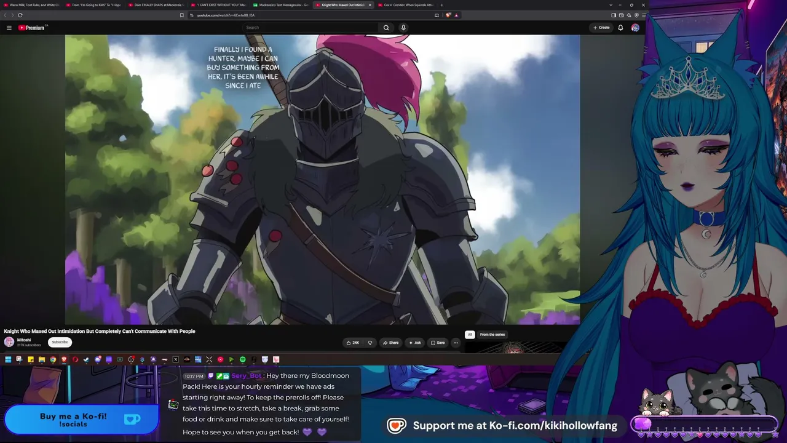This screenshot has height=443, width=787.
Task: Reload the page in the browser
Action: pos(20,15)
